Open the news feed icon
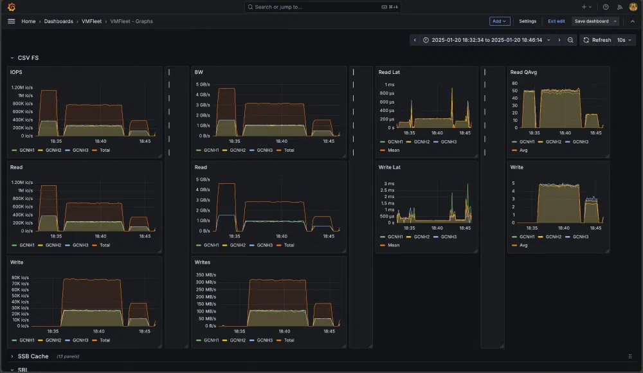This screenshot has width=643, height=373. point(620,7)
